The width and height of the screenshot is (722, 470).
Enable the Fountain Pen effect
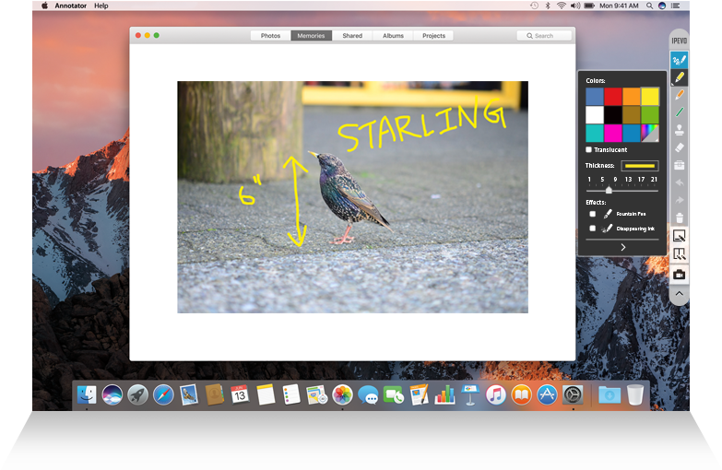point(592,214)
